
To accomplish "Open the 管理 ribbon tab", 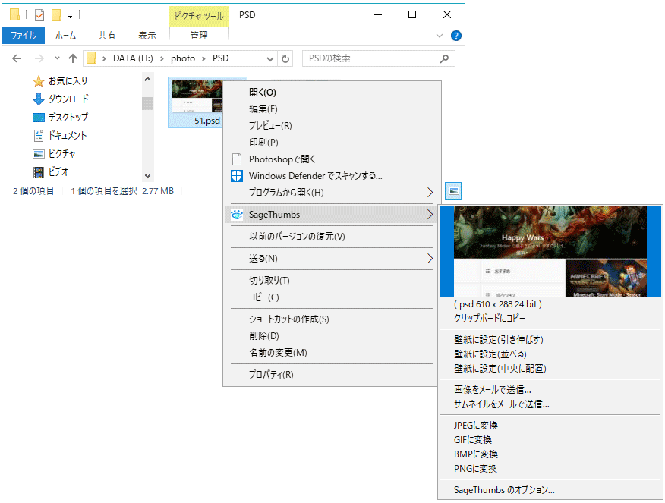I will tap(199, 36).
